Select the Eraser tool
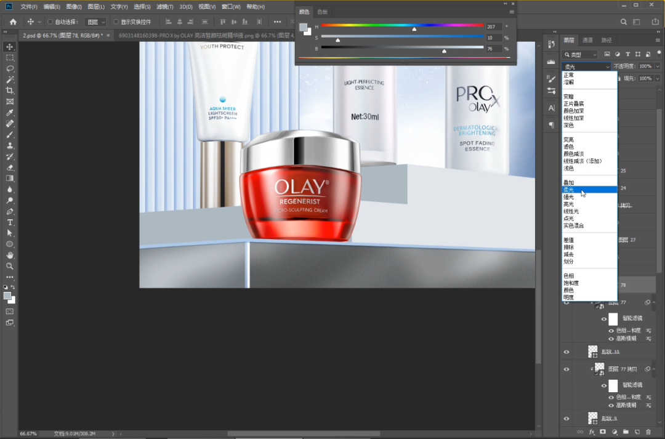Image resolution: width=665 pixels, height=439 pixels. pos(10,168)
